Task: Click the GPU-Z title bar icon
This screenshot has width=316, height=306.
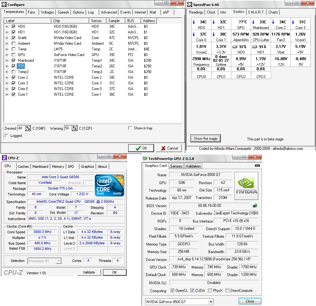Action: coord(145,158)
